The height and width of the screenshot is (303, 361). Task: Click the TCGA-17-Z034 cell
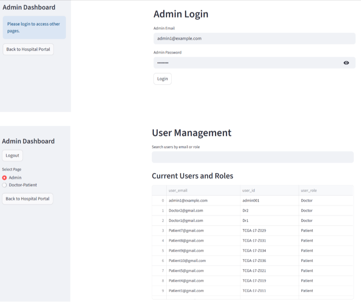pos(269,250)
